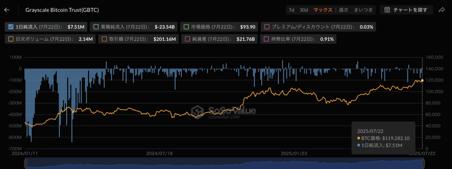
Task: Click the $93.90 market price value
Action: point(248,27)
